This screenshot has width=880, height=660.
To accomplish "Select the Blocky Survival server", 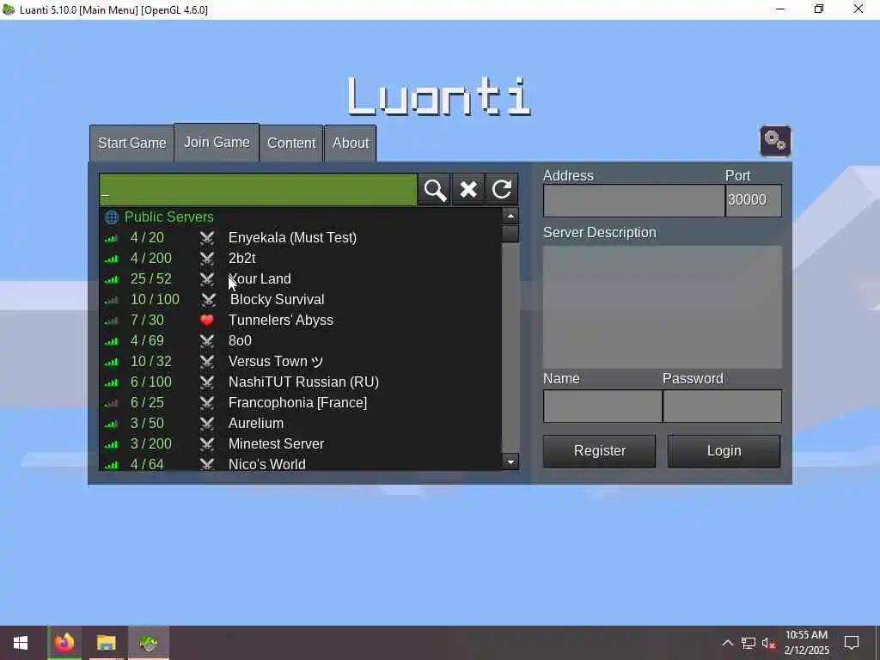I will pyautogui.click(x=301, y=300).
